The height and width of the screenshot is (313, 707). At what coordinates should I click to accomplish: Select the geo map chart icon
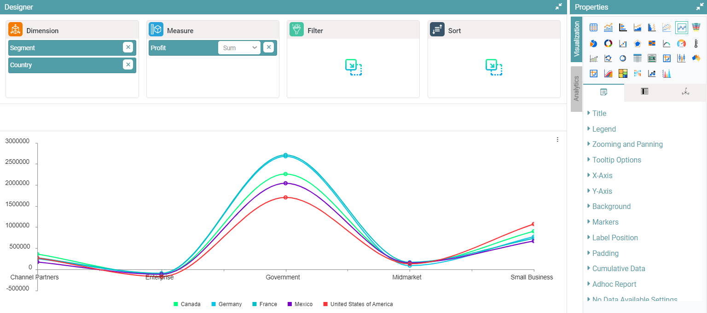click(696, 58)
